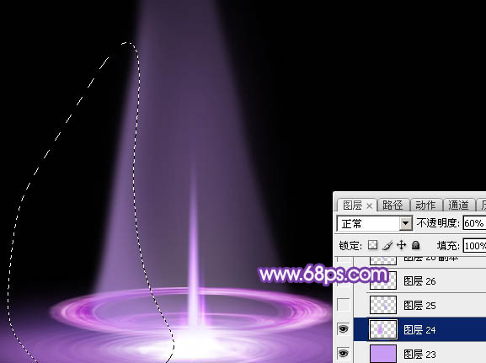Image resolution: width=486 pixels, height=363 pixels.
Task: Switch to the 路径 tab
Action: coord(393,206)
